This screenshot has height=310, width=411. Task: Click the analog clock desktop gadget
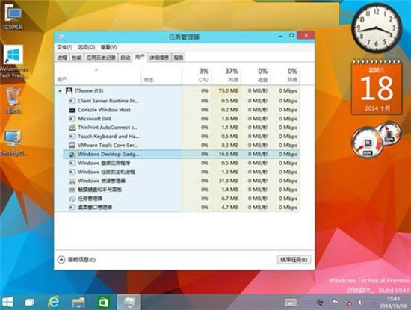click(x=377, y=28)
